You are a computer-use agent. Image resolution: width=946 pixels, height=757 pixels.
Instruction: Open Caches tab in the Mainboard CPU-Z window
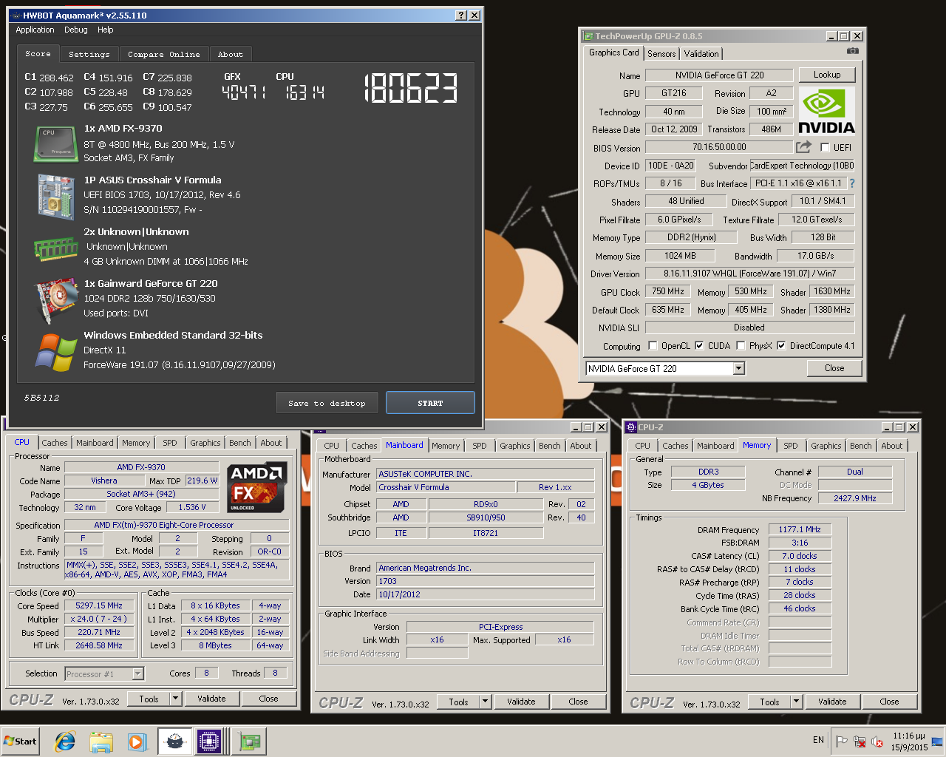point(364,446)
